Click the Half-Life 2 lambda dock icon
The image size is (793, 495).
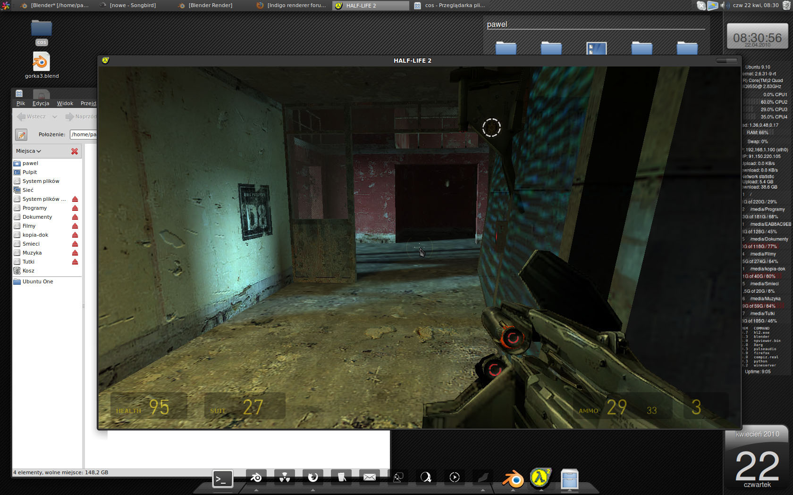click(x=540, y=478)
